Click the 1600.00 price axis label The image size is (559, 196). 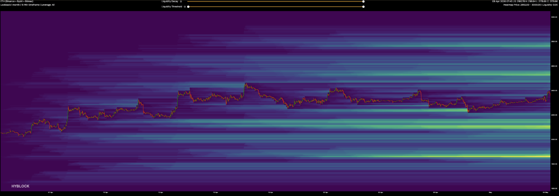554,188
